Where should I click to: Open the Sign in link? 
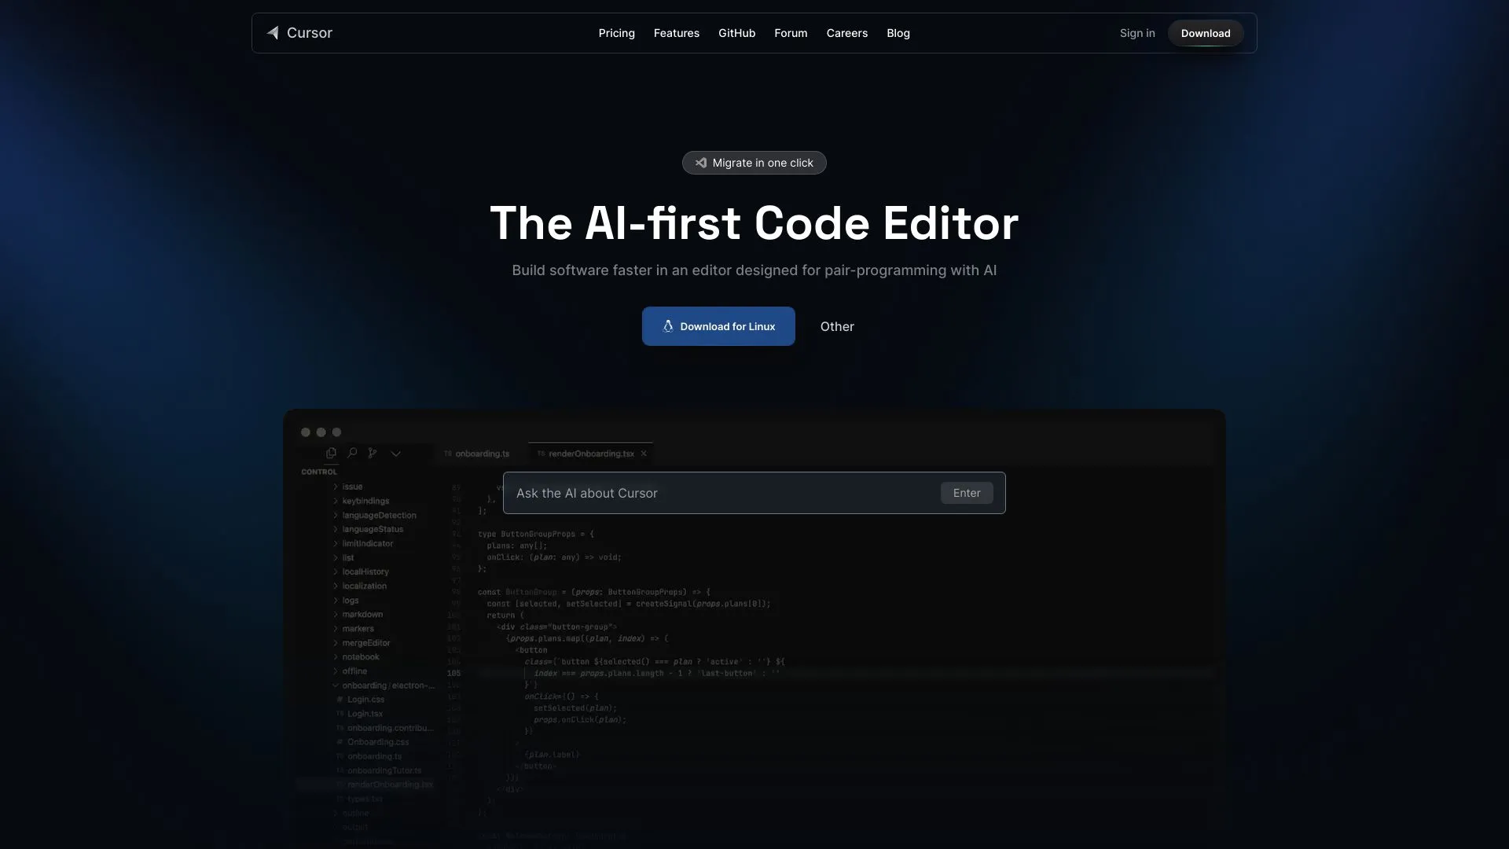point(1137,33)
